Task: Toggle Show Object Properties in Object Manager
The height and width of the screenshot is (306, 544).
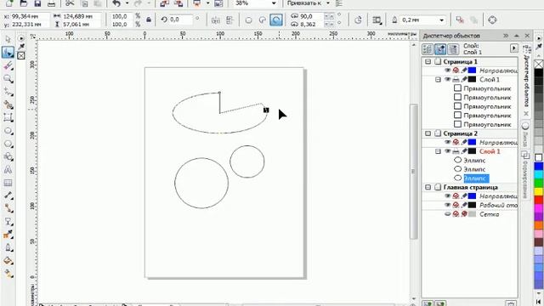Action: (x=428, y=49)
